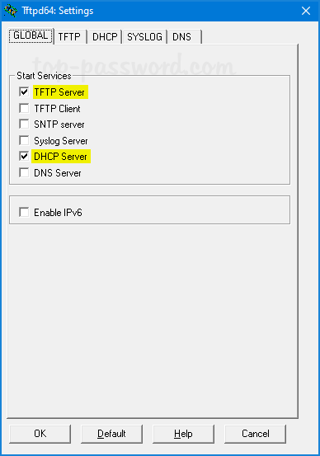Toggle the Enable IPv6 checkbox
This screenshot has height=456, width=320.
tap(24, 212)
